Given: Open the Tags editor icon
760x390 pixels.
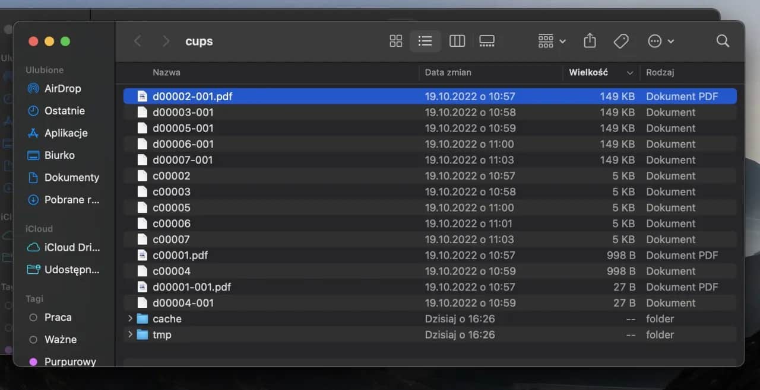Looking at the screenshot, I should (x=622, y=41).
